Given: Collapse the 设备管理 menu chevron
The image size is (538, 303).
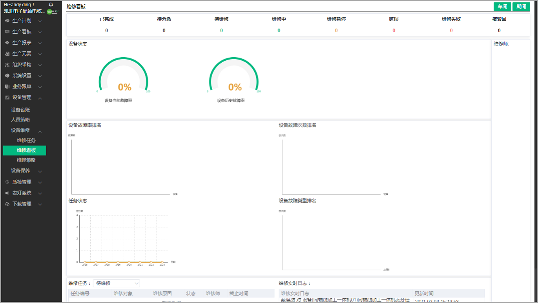Looking at the screenshot, I should click(x=40, y=98).
